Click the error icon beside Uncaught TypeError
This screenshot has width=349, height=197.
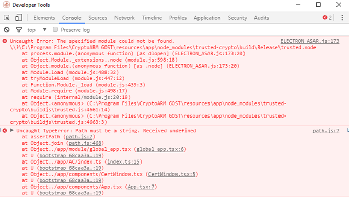coord(5,131)
